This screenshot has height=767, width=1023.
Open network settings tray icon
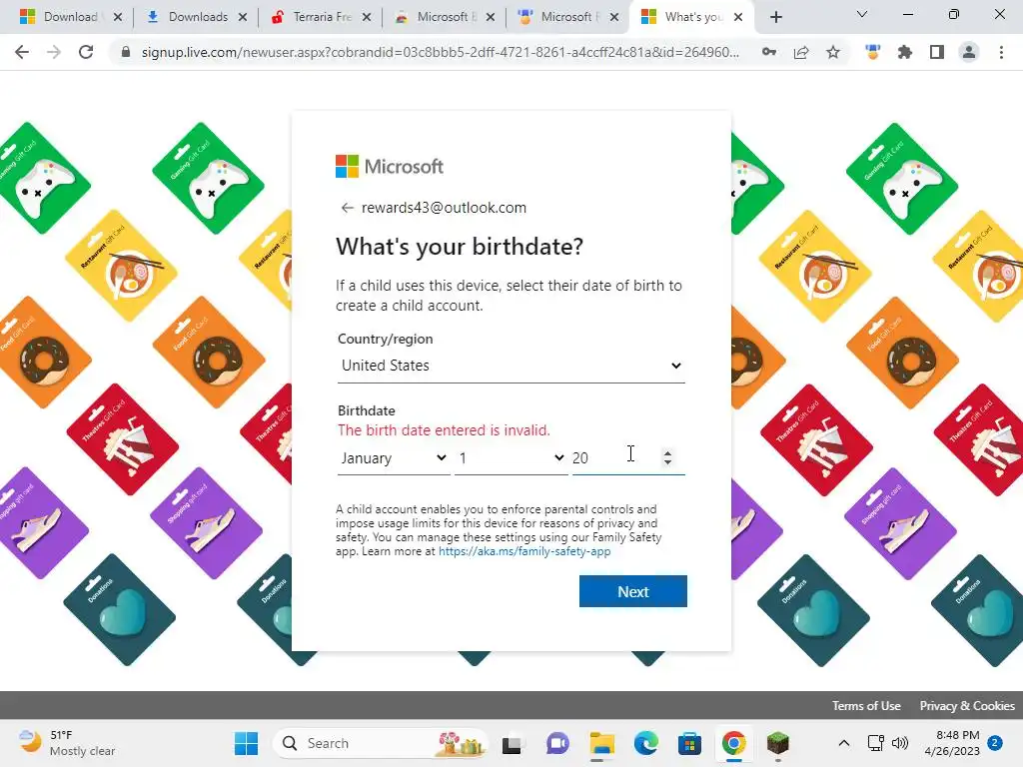(875, 743)
